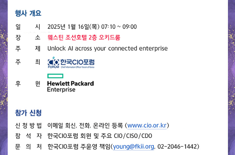Click the young@fkii.org email link
The image size is (235, 155).
point(133,147)
